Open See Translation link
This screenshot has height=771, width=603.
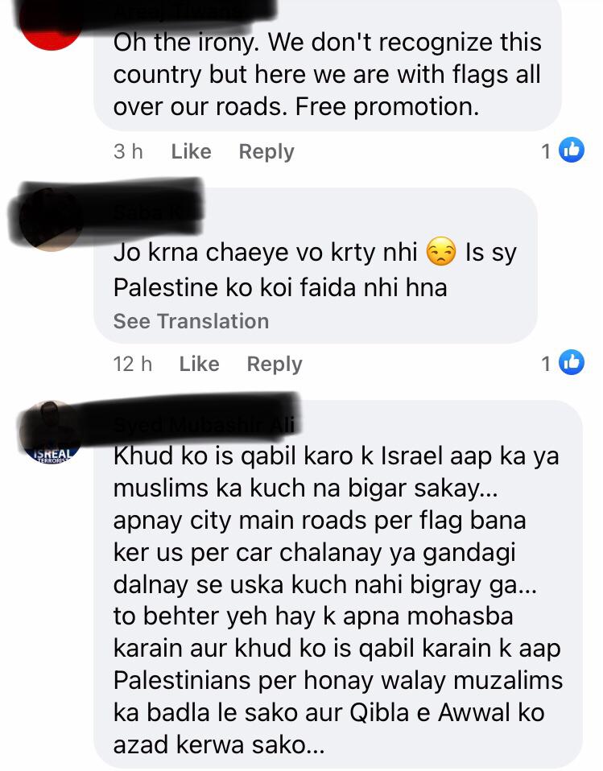[191, 321]
